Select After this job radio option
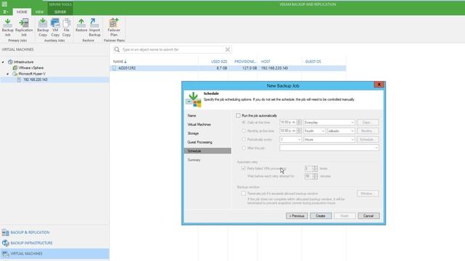465x261 pixels. [244, 148]
